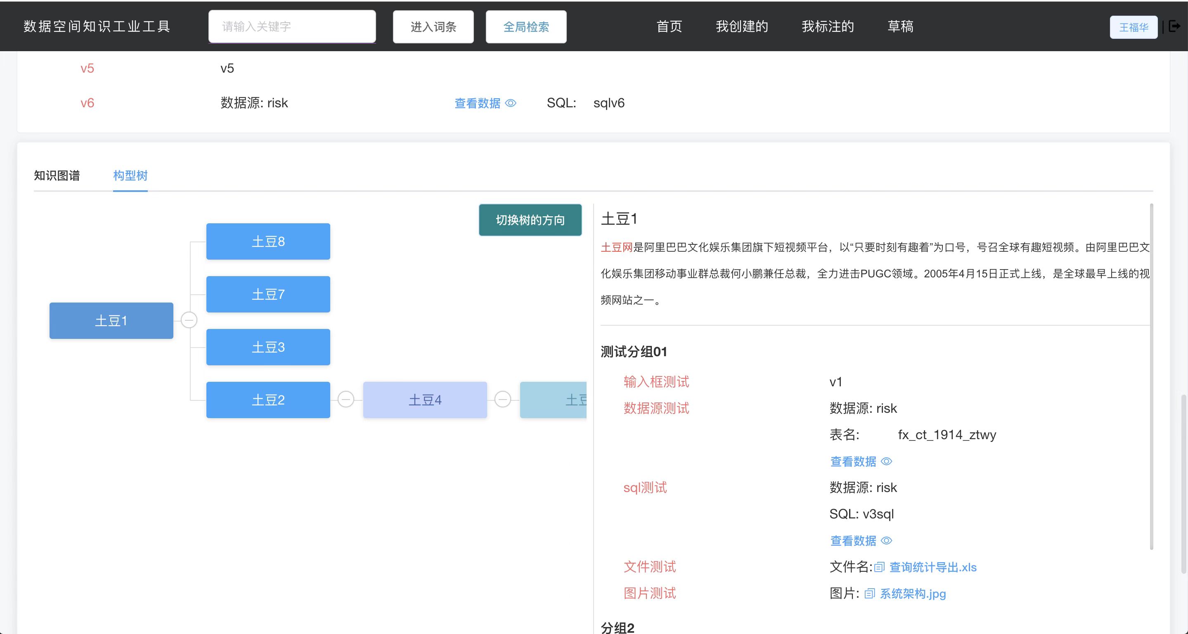Go to 首页 in top navigation
The height and width of the screenshot is (634, 1188).
[x=669, y=26]
